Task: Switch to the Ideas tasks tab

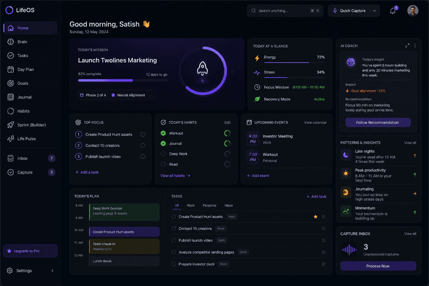Action: 228,205
